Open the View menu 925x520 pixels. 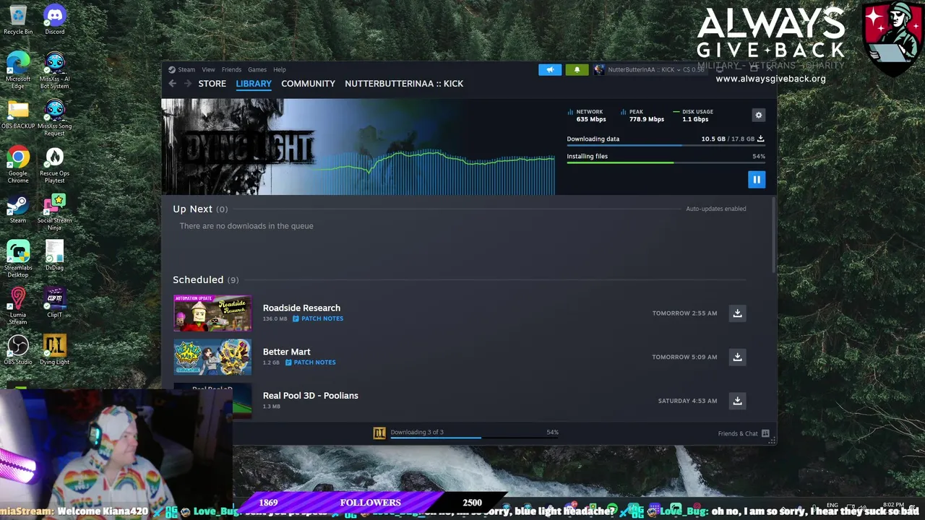point(208,69)
